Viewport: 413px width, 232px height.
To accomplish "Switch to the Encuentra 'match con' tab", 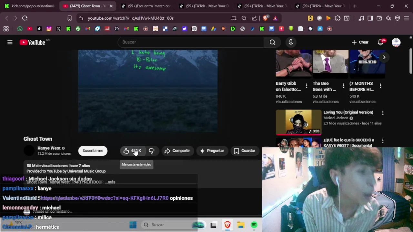I will point(146,6).
